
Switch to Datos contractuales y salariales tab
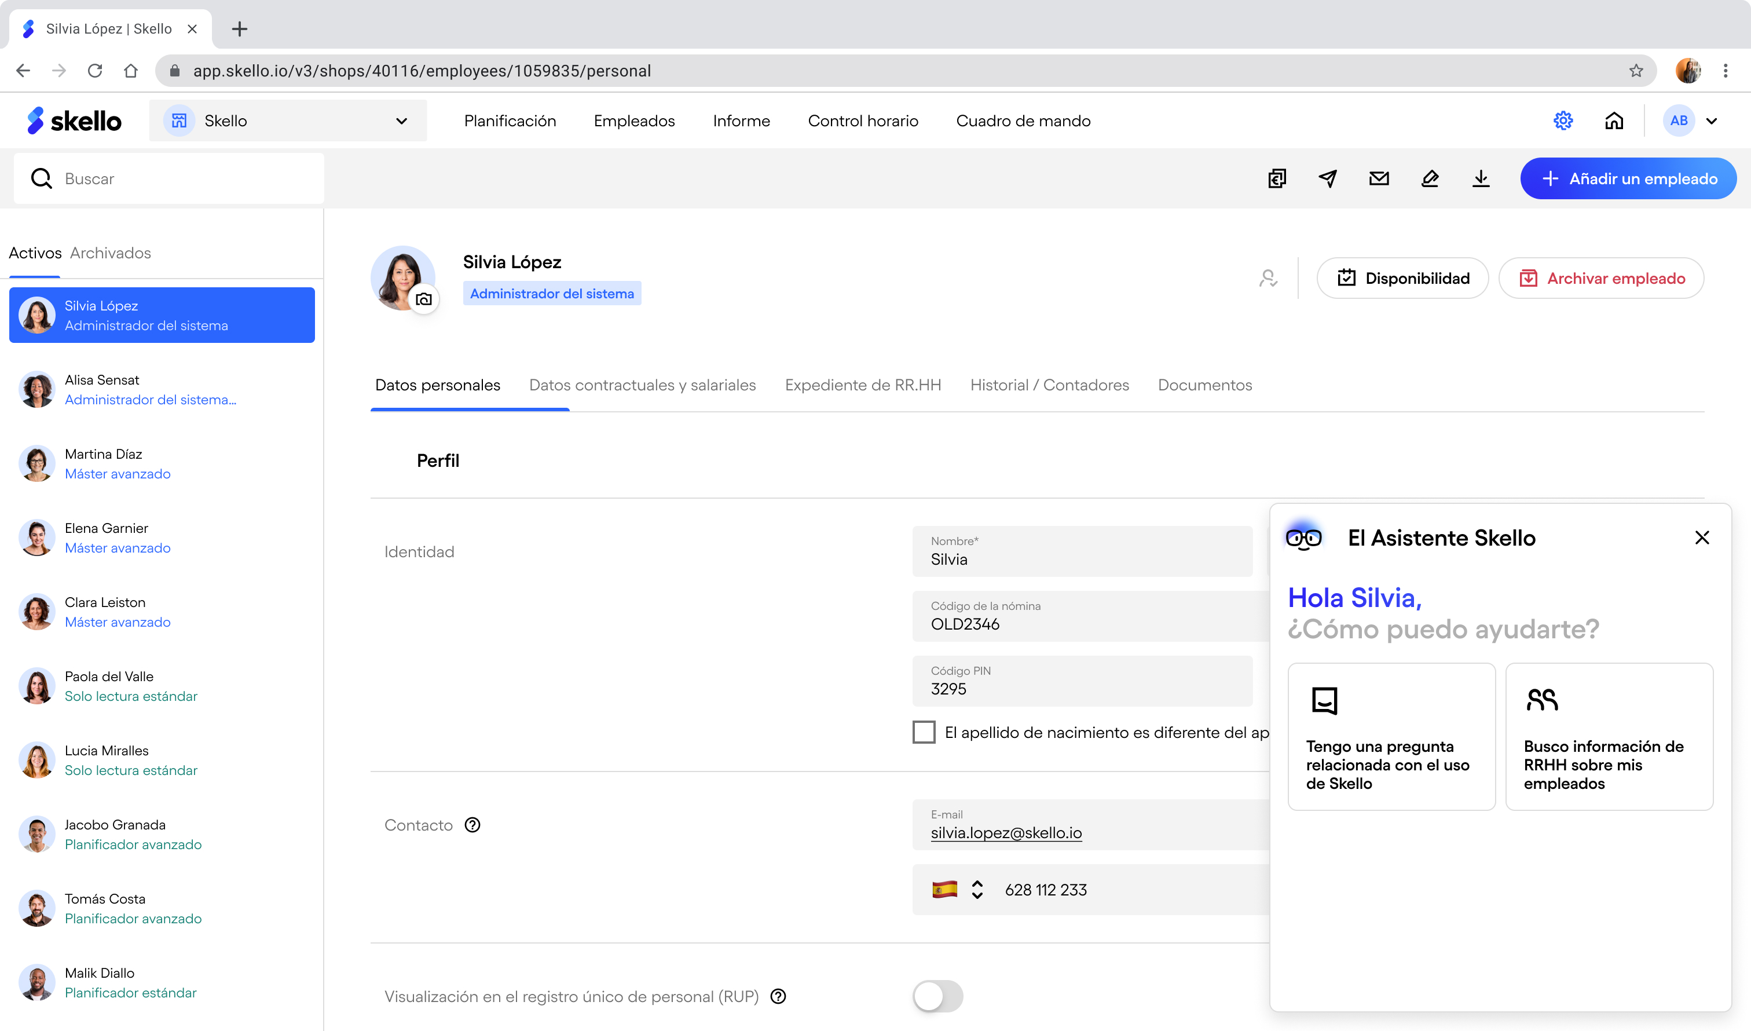pos(642,385)
